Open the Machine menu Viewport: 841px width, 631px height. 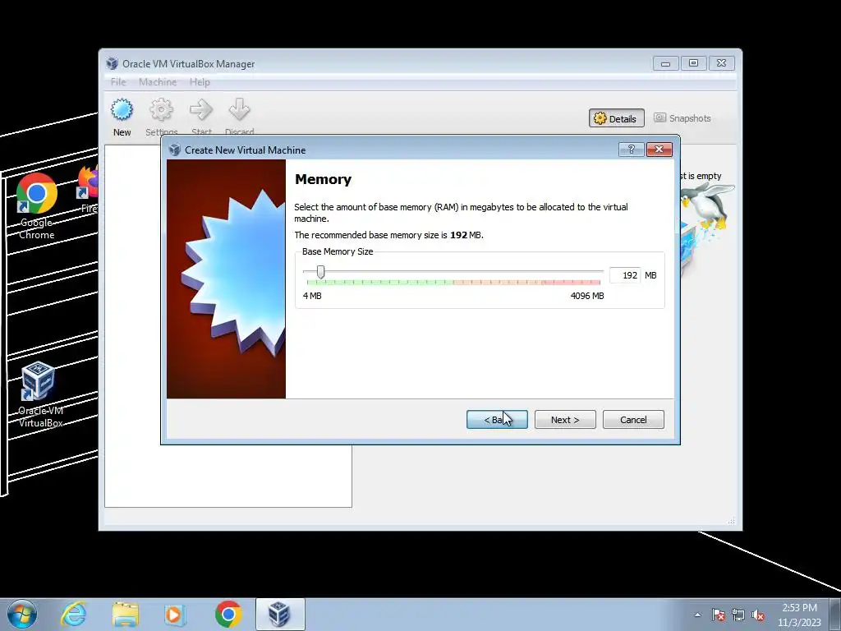(x=158, y=82)
